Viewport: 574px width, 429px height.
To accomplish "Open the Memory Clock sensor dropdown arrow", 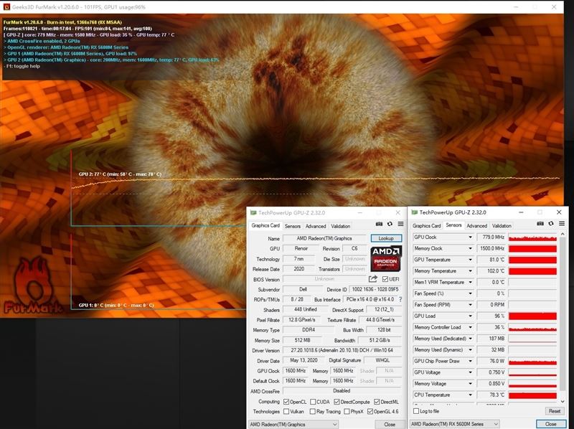I will (x=471, y=248).
